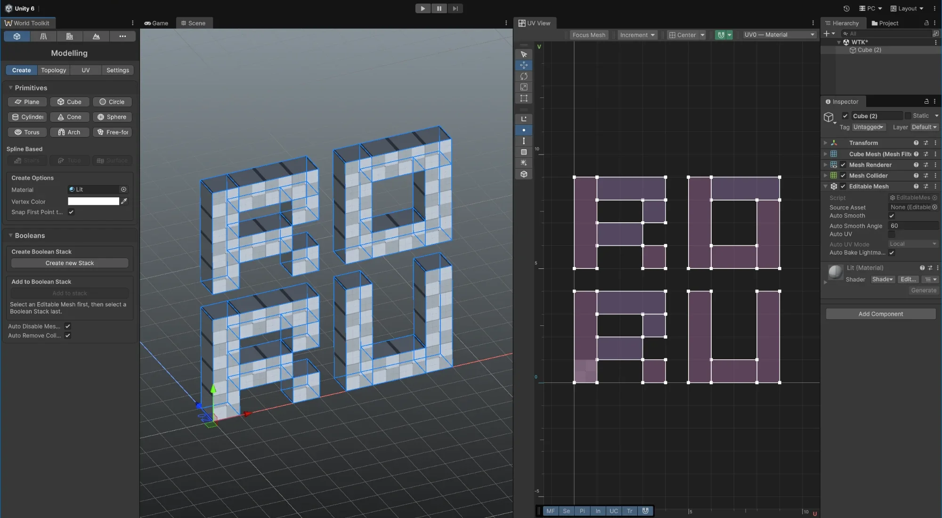
Task: Switch to the modelling Settings tab
Action: (118, 70)
